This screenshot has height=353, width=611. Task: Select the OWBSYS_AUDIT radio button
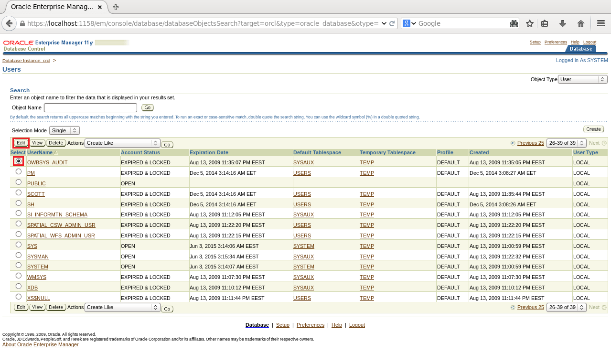pyautogui.click(x=19, y=161)
